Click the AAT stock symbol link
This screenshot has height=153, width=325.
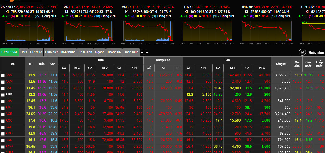[9, 88]
